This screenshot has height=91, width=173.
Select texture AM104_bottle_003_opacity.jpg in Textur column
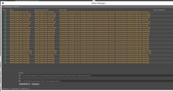click(x=20, y=24)
